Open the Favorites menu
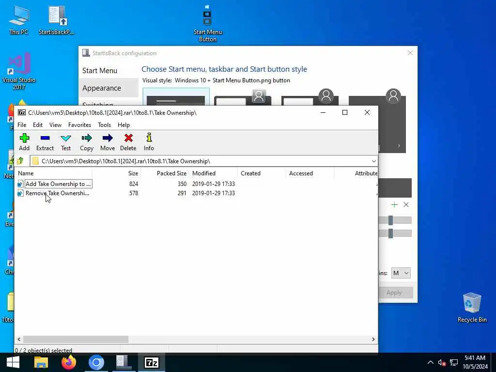This screenshot has height=372, width=496. (80, 125)
